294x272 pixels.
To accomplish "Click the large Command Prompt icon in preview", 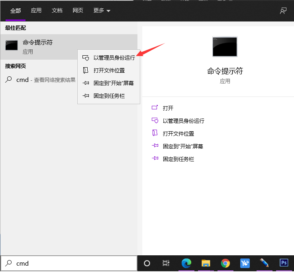I will click(225, 47).
